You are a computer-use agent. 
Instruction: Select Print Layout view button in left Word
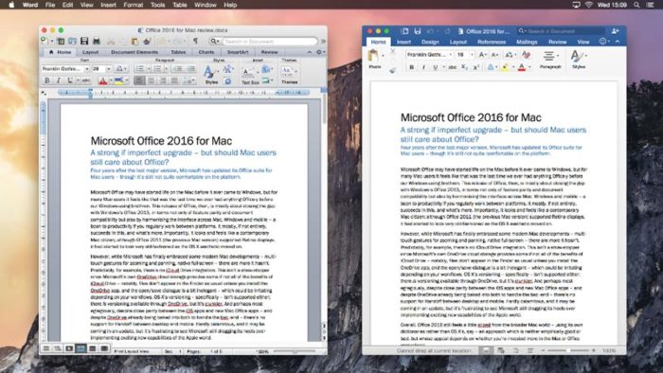81,348
